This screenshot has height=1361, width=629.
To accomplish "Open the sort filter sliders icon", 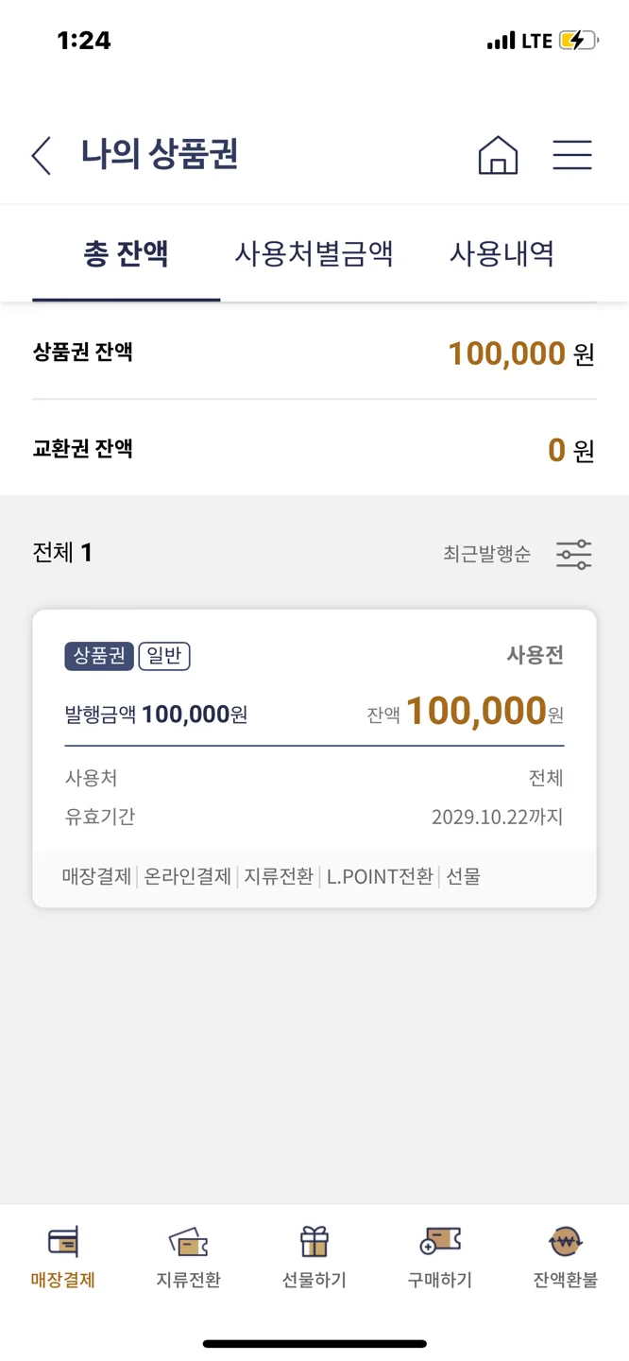I will point(573,554).
